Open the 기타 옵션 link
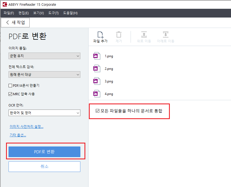This screenshot has height=187, width=231. pyautogui.click(x=18, y=135)
